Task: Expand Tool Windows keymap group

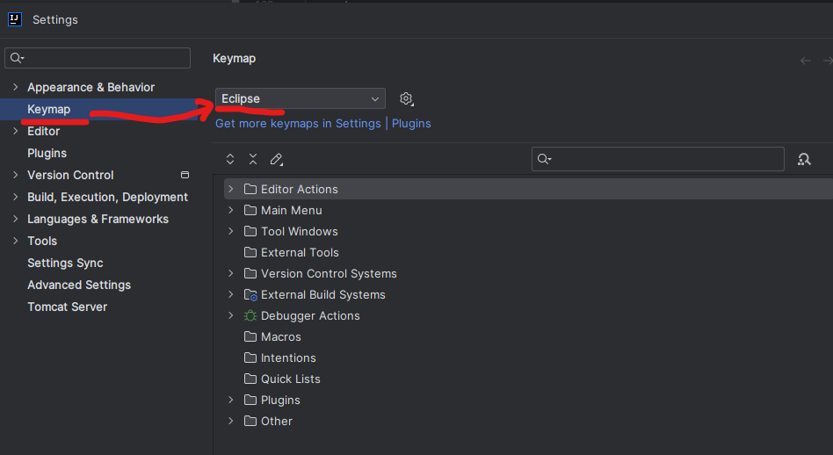Action: 230,232
